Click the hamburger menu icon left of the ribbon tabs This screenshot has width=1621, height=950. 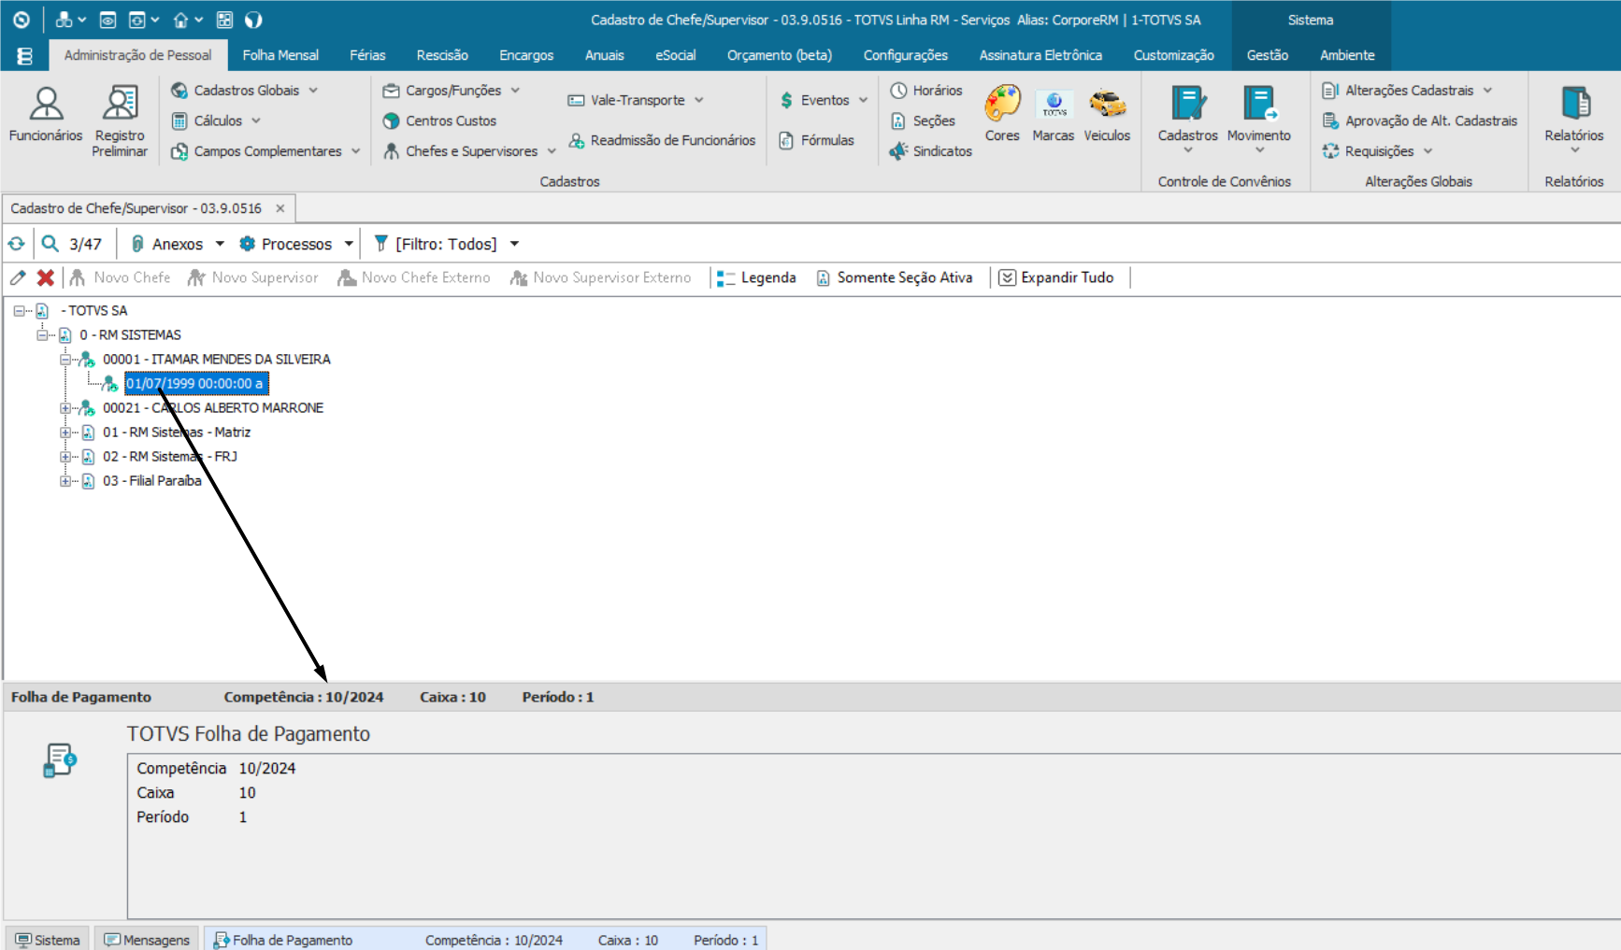click(25, 56)
